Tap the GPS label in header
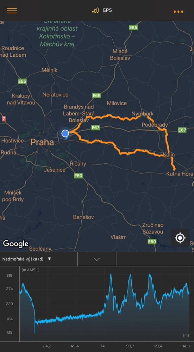 (x=107, y=10)
